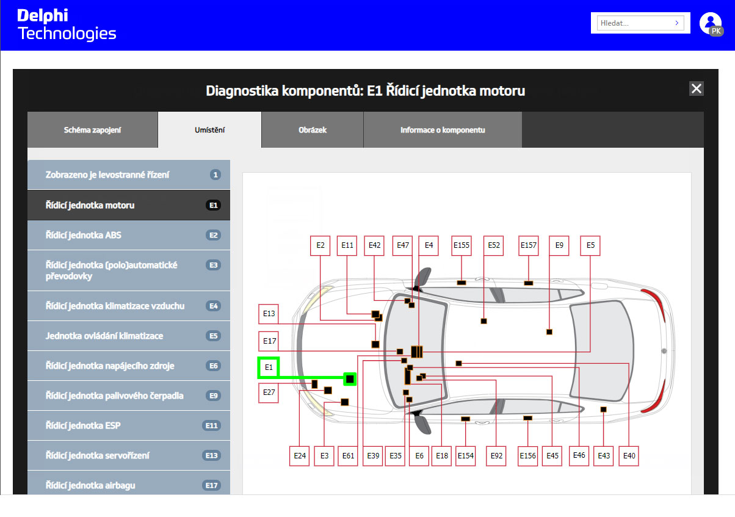Image resolution: width=735 pixels, height=517 pixels.
Task: Select the E11 label on the diagram
Action: click(x=347, y=245)
